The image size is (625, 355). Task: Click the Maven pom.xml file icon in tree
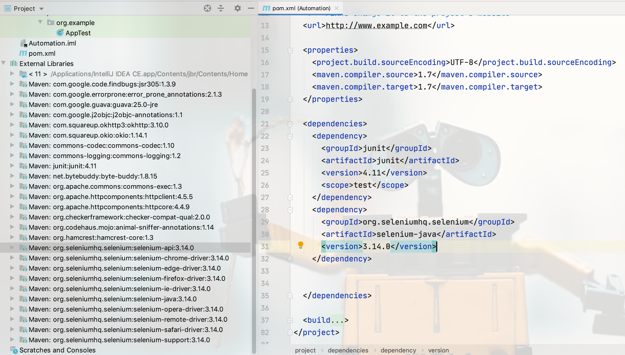coord(23,53)
